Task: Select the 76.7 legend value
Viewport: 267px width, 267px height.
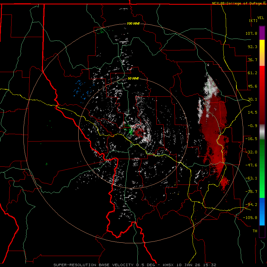Action: pos(252,60)
